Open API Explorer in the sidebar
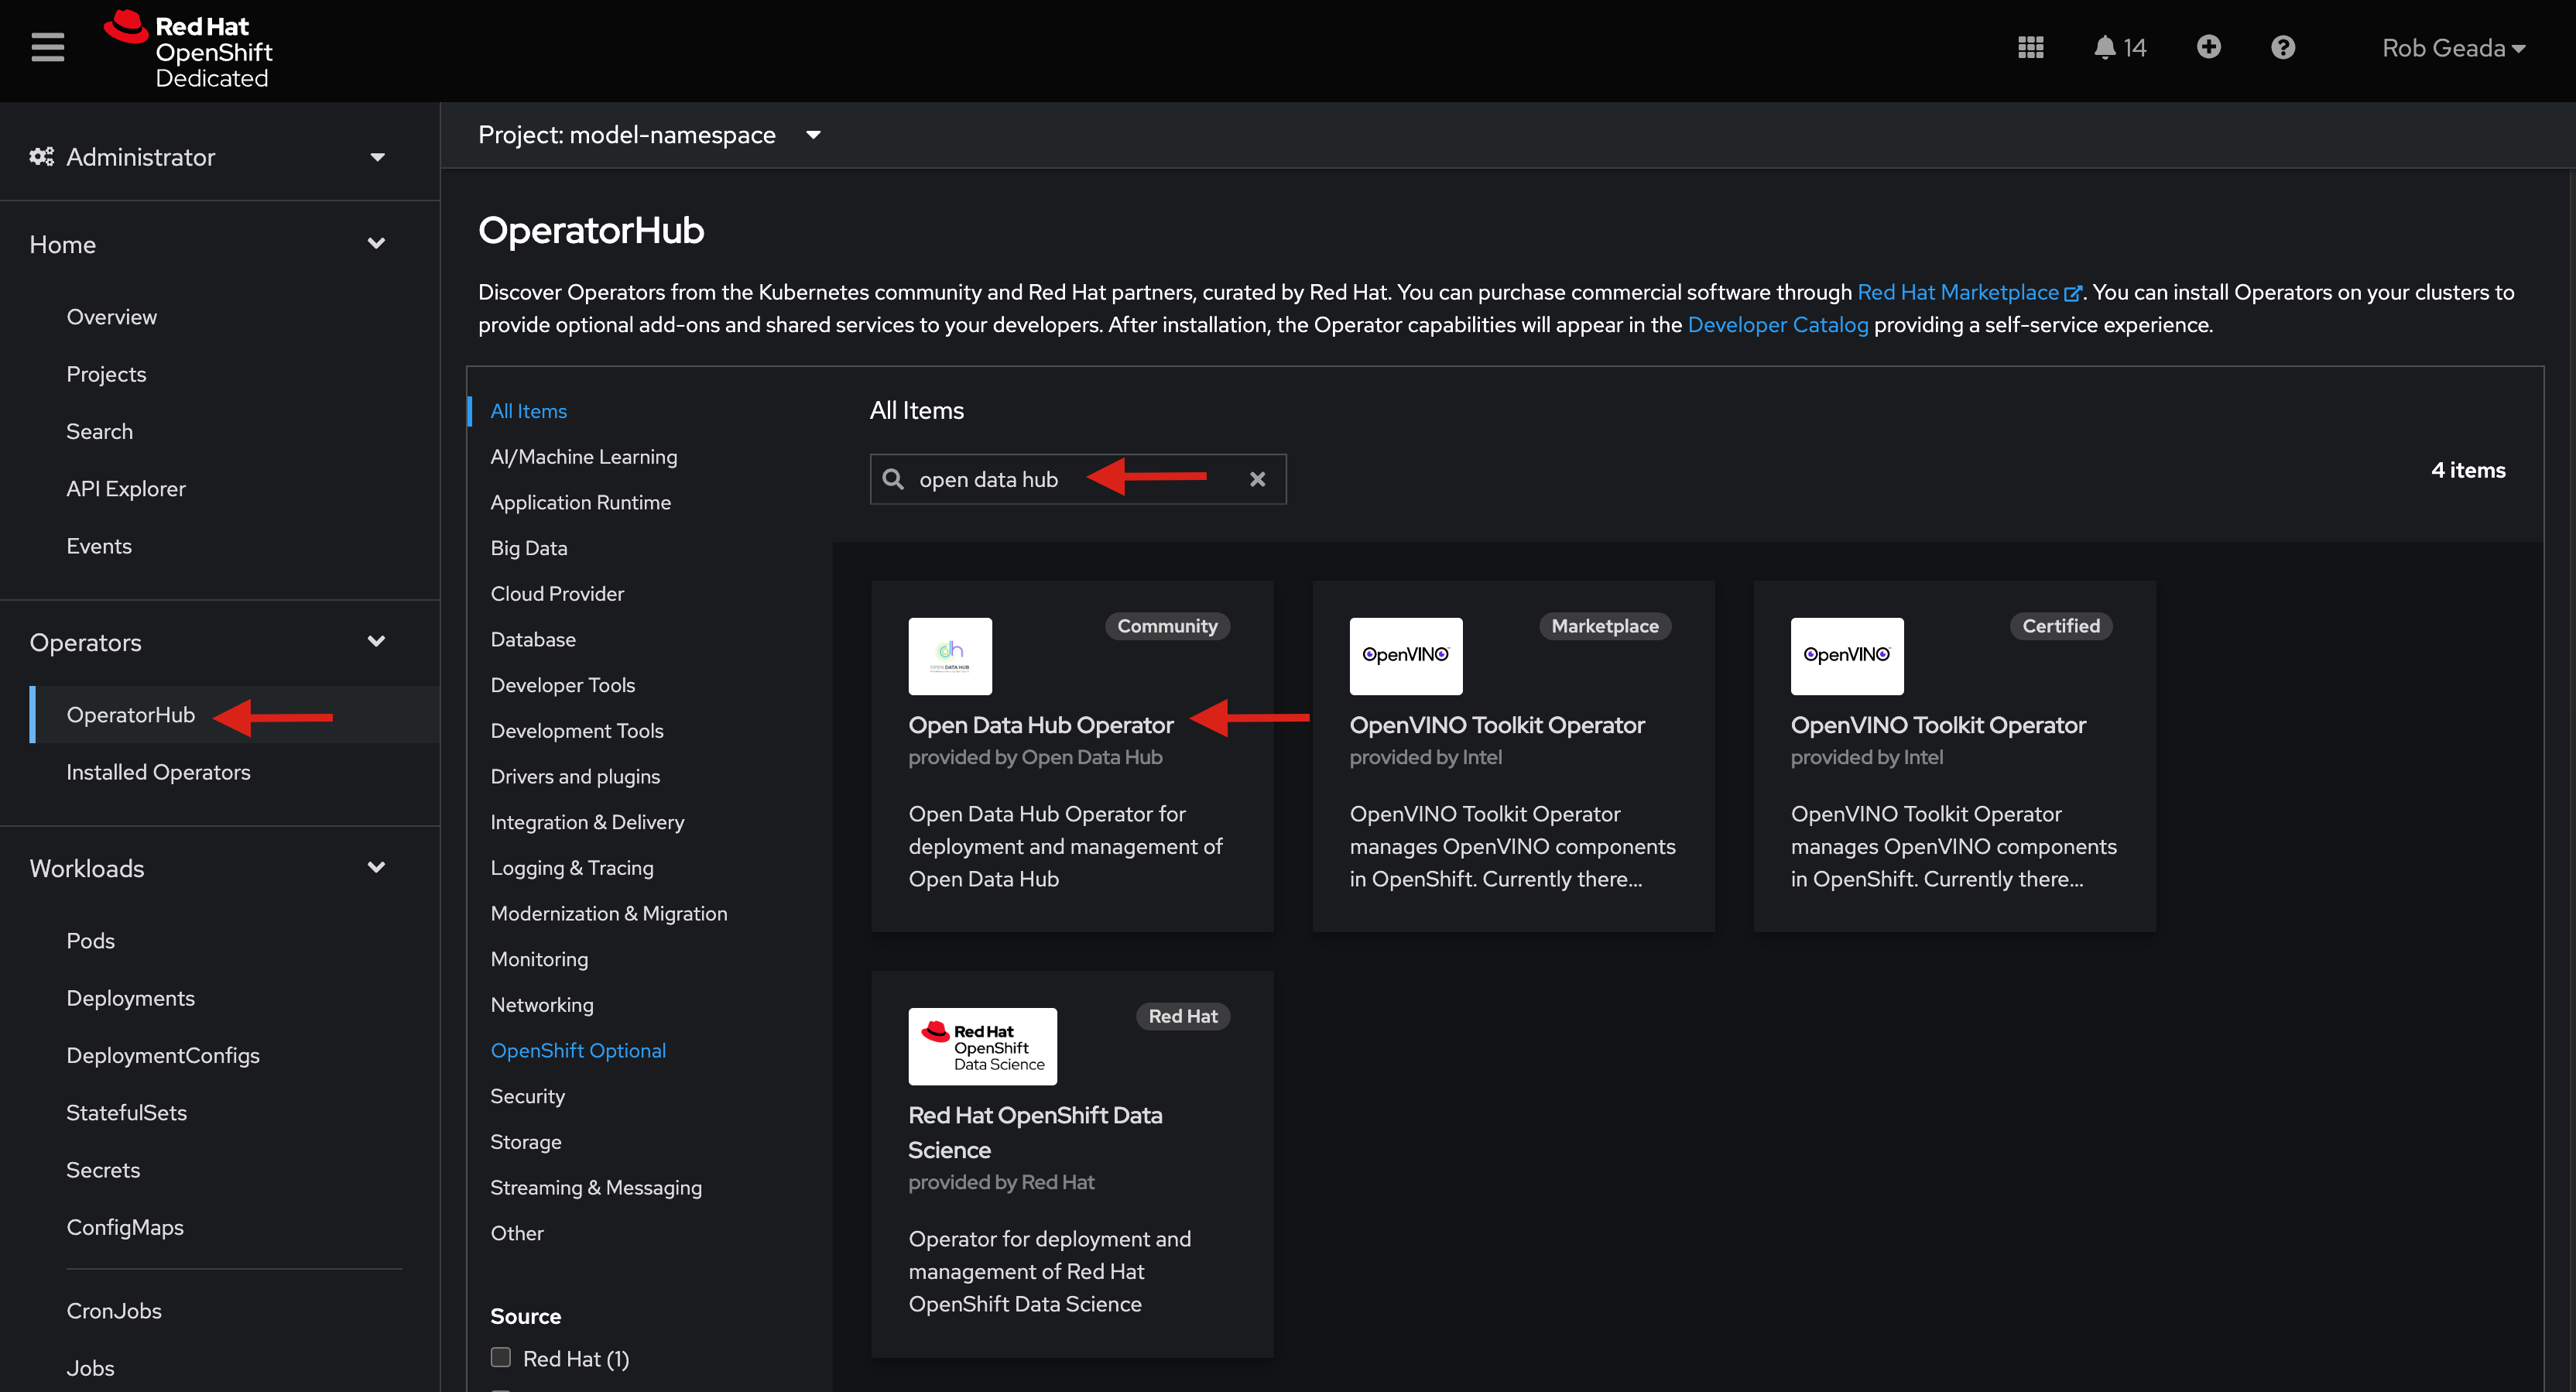 [x=126, y=489]
